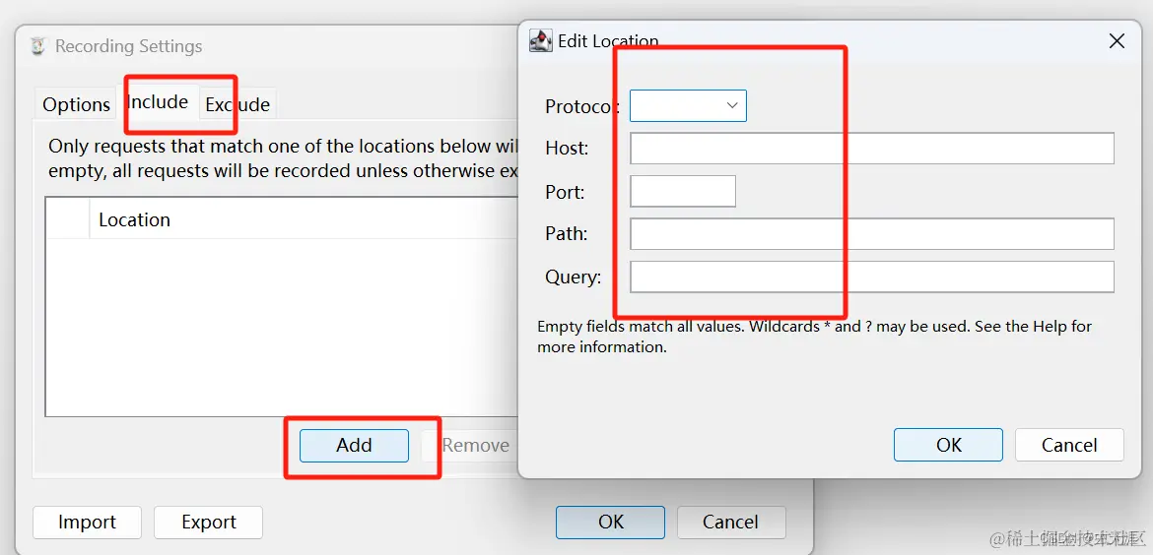Click the Charles icon in Edit Location title
This screenshot has height=555, width=1153.
point(540,41)
